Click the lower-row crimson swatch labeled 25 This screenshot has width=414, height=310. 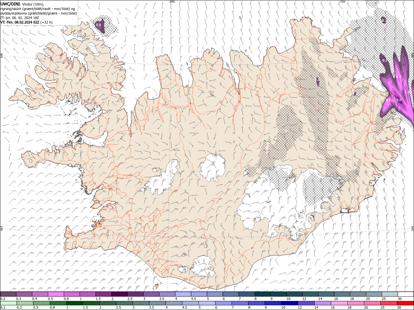pos(389,303)
